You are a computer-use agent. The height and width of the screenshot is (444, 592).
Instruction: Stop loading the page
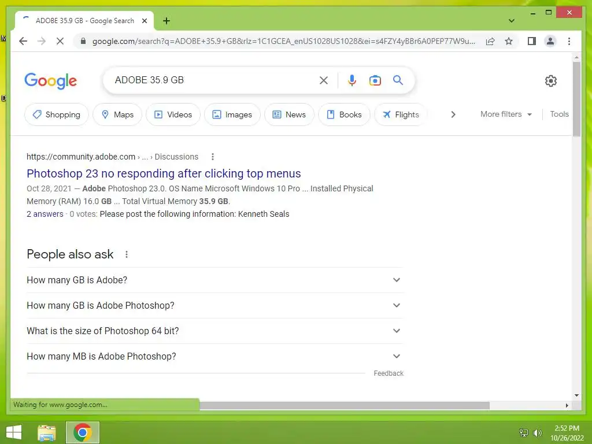[x=60, y=41]
